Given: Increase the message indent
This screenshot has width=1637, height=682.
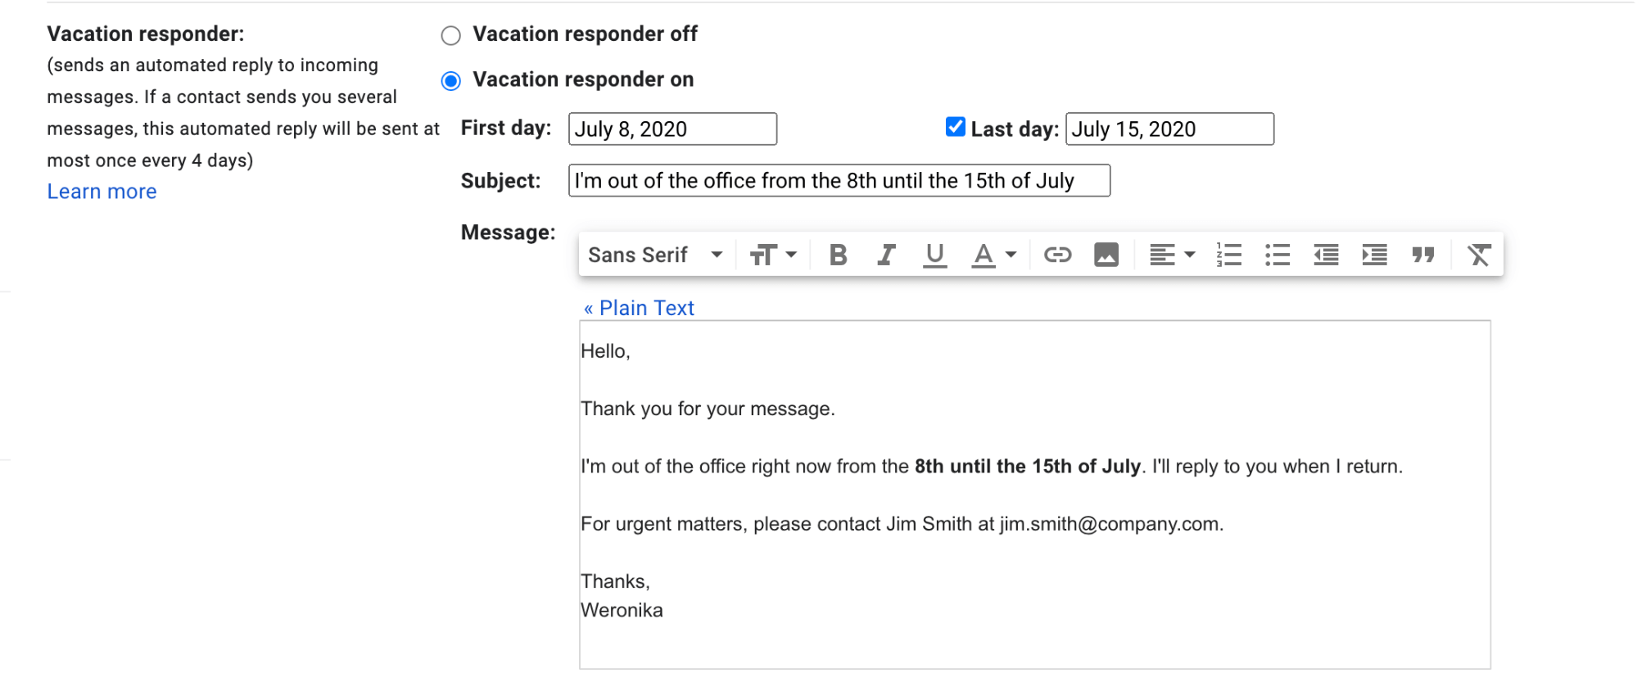Looking at the screenshot, I should (x=1373, y=255).
